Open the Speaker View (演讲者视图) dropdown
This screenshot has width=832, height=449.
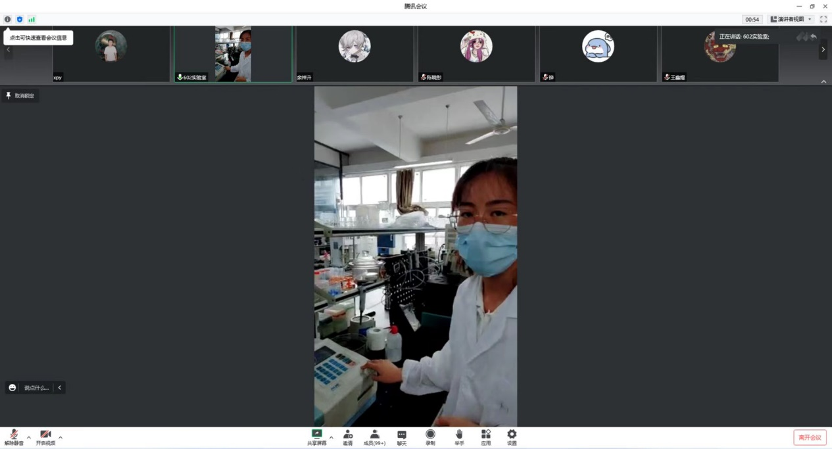point(791,20)
